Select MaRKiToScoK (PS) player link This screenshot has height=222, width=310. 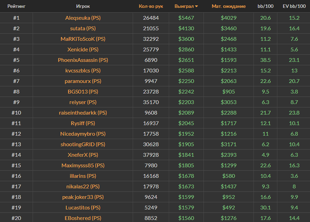pyautogui.click(x=83, y=39)
